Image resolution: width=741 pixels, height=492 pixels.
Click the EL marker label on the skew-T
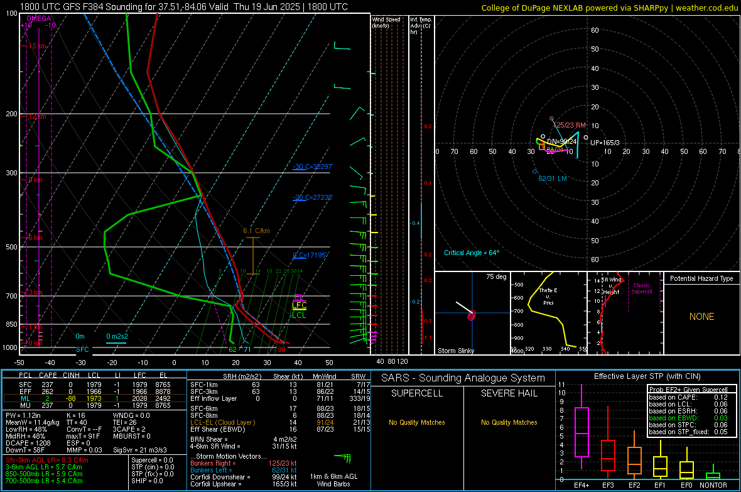coord(299,298)
